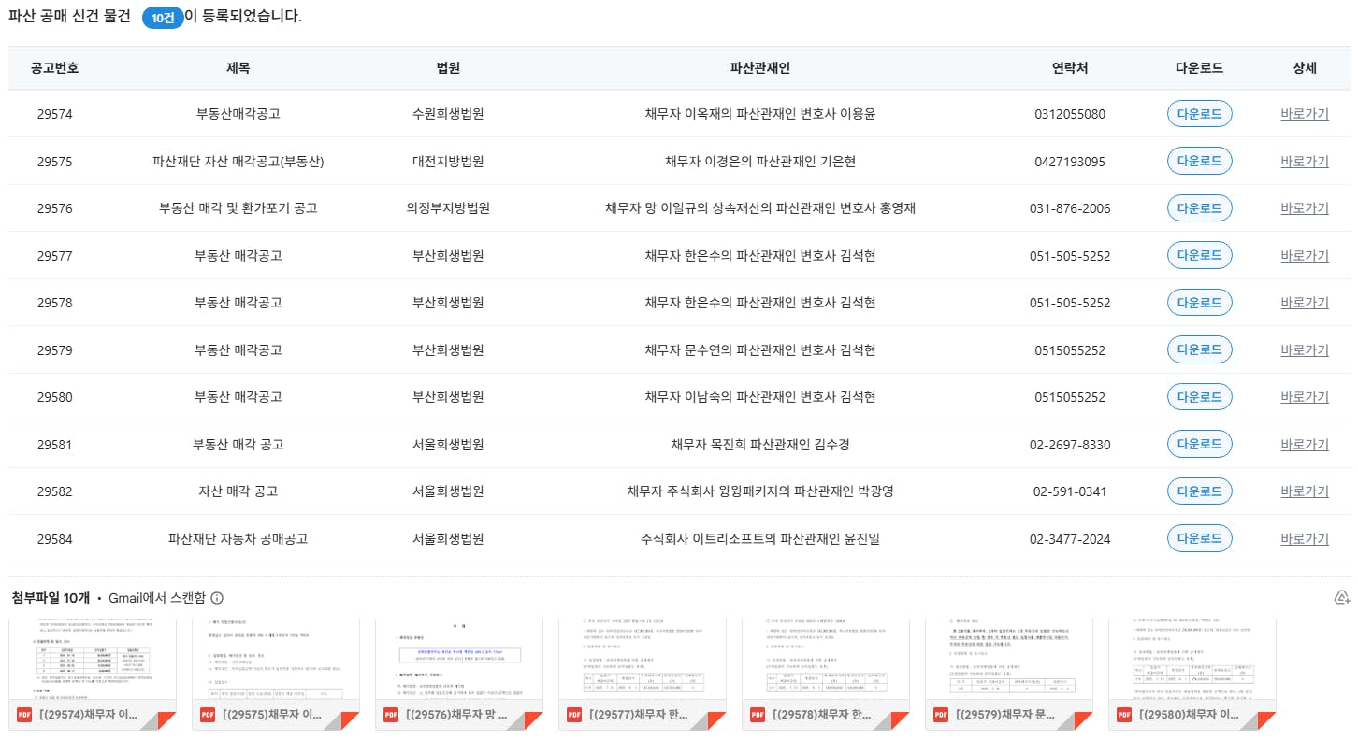Download file for notice 29574
1358x740 pixels.
(1199, 114)
